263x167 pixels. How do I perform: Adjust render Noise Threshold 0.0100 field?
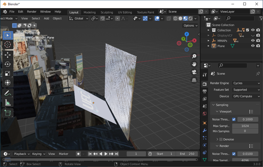click(x=248, y=154)
